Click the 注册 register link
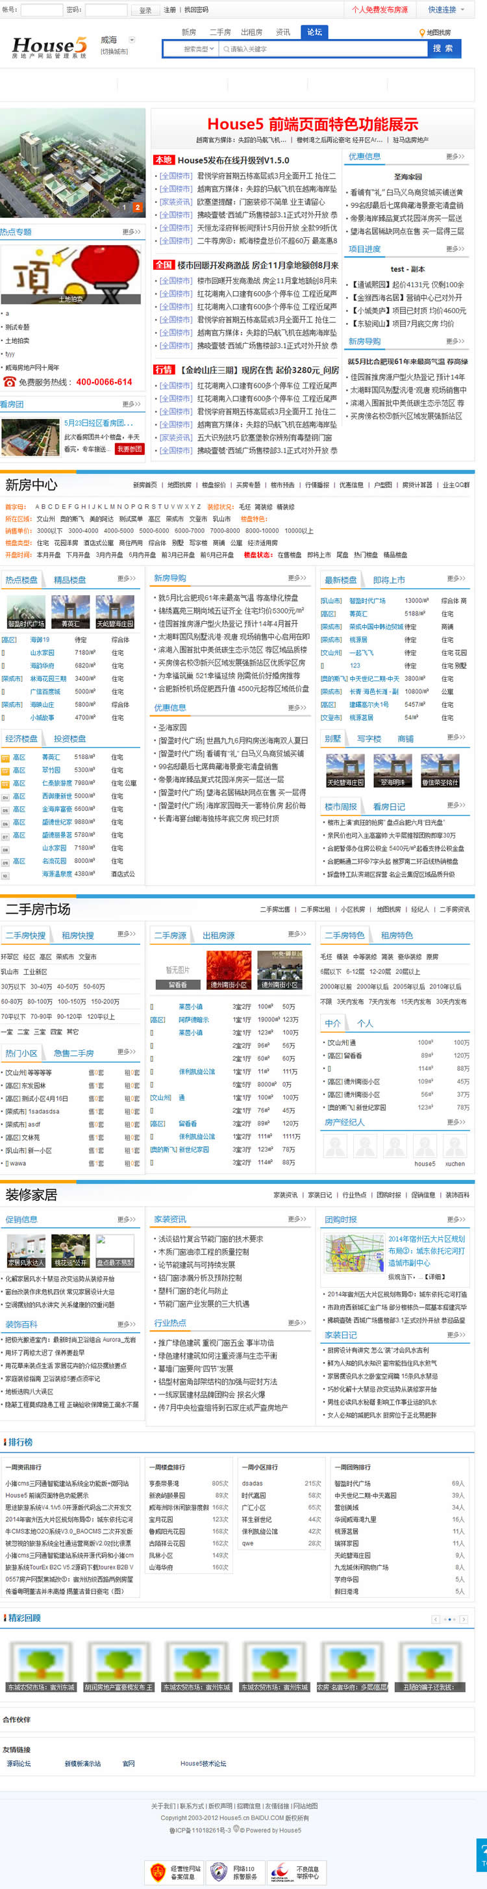 pyautogui.click(x=169, y=10)
